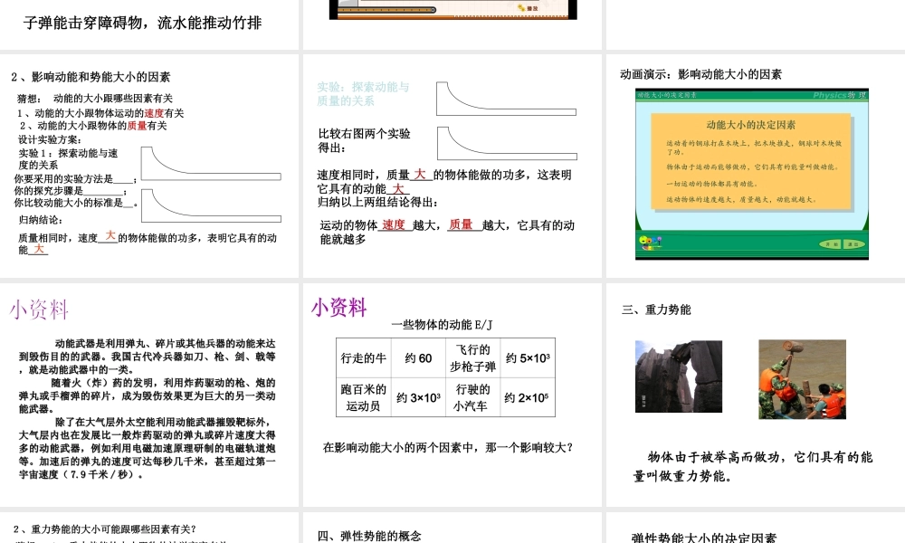
Task: Open the slide 四、弹性势能的概念
Action: 452,528
